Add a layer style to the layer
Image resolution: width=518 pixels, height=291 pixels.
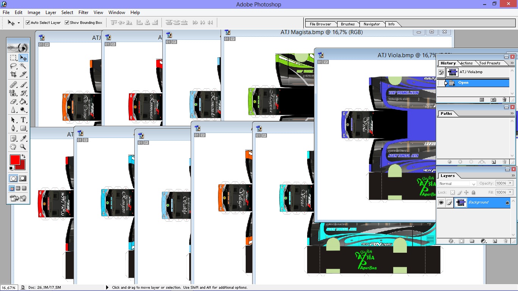[x=451, y=241]
